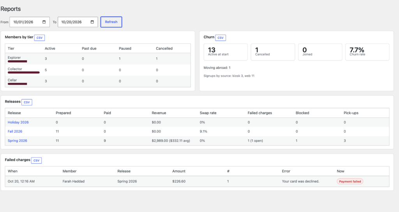Click Your card was declined error text
The height and width of the screenshot is (212, 399).
coord(300,181)
